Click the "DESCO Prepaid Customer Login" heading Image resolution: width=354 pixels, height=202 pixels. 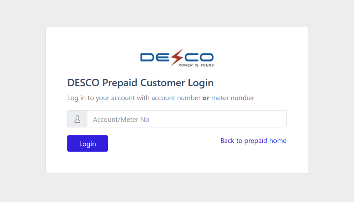(x=140, y=83)
